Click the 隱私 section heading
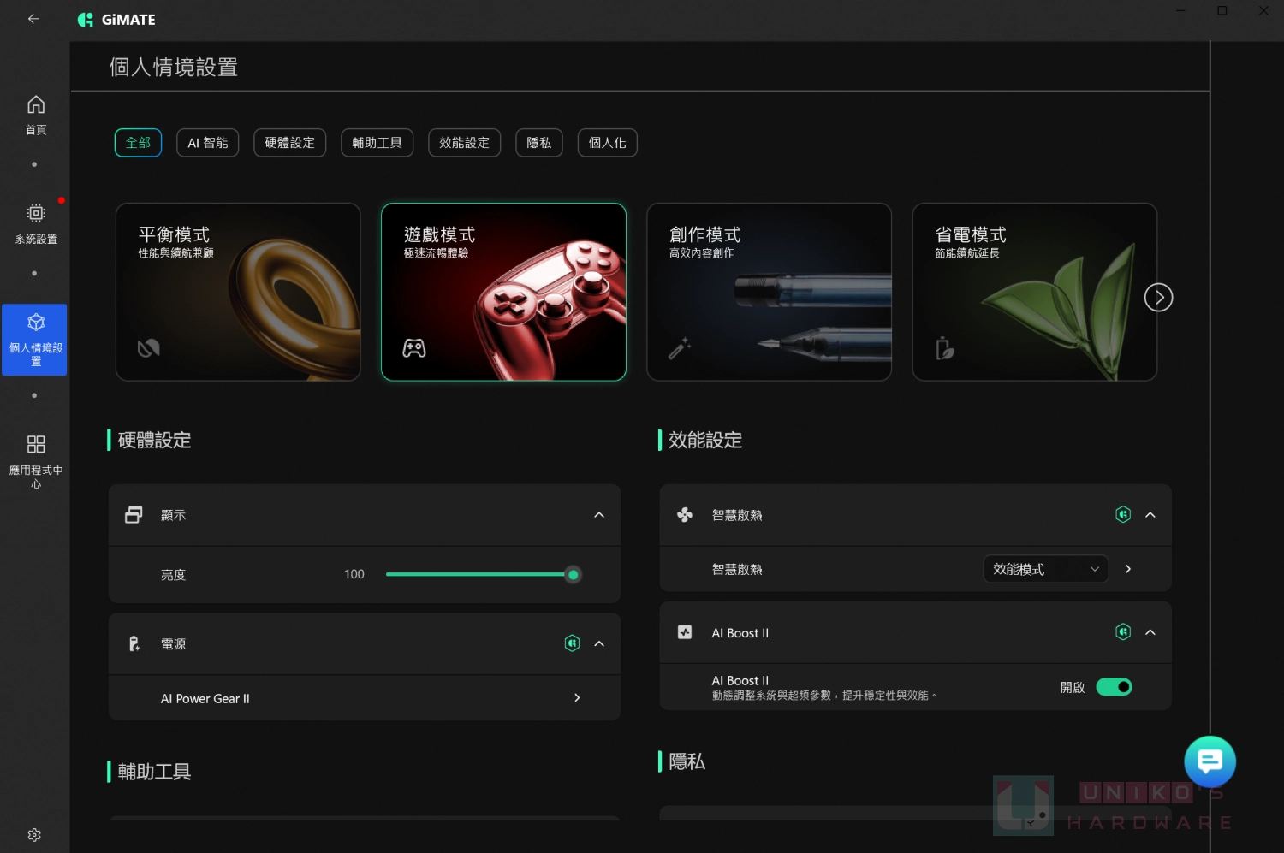Image resolution: width=1284 pixels, height=853 pixels. tap(687, 761)
